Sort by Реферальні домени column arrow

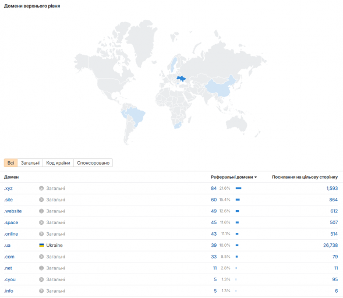(256, 178)
